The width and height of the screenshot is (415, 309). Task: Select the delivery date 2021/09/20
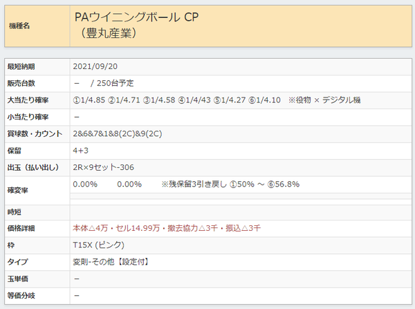95,66
